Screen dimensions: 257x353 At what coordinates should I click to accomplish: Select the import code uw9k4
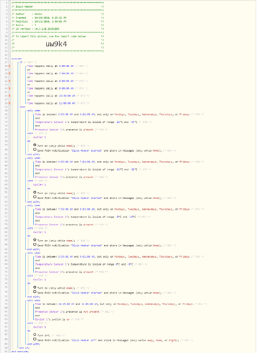[56, 44]
